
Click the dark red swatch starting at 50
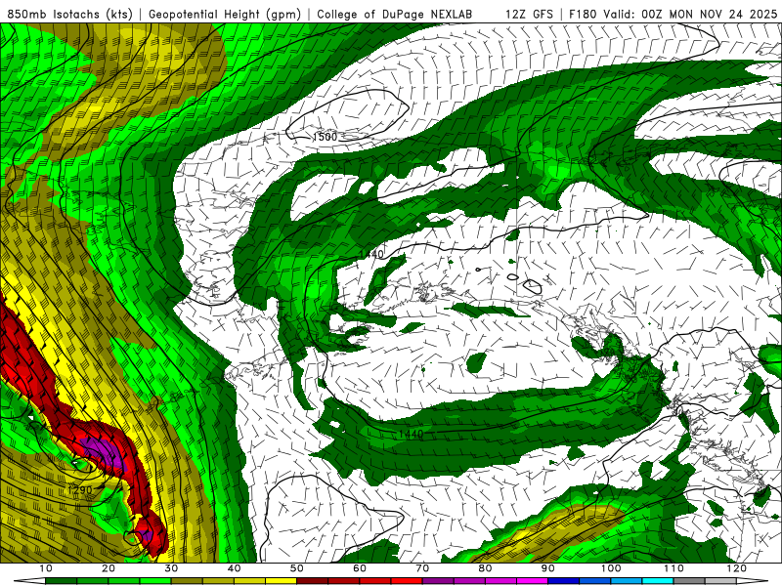click(x=312, y=581)
